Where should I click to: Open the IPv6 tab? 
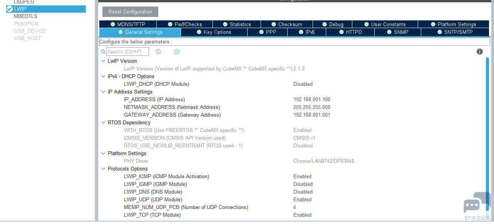(306, 32)
